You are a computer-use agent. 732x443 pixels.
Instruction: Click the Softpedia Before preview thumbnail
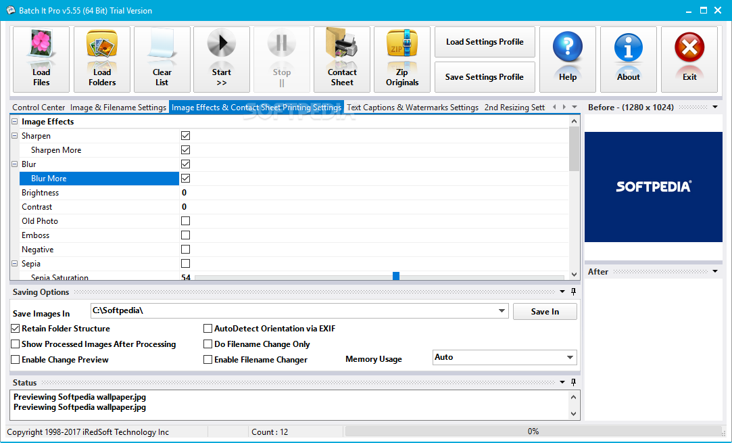point(653,187)
